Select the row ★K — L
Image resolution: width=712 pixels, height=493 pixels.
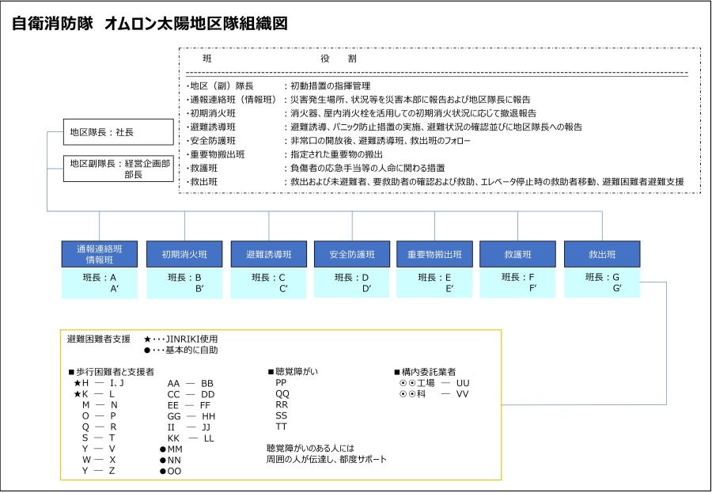(x=94, y=394)
